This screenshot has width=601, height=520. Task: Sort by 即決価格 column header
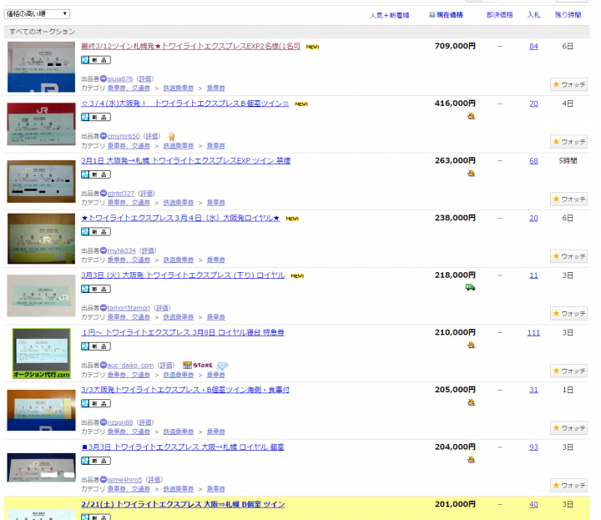click(x=499, y=15)
